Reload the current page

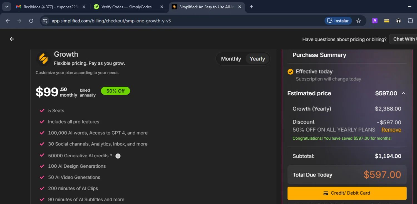tap(31, 21)
